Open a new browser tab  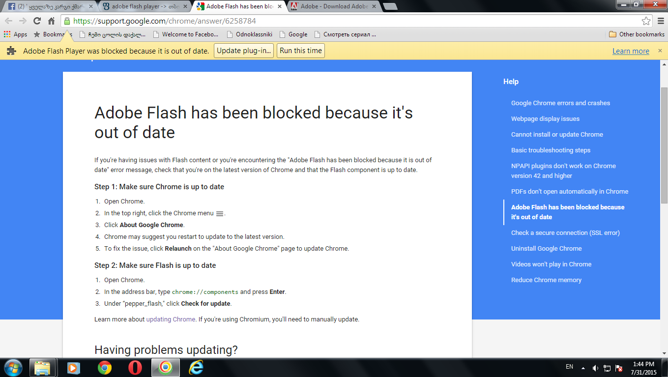[x=390, y=6]
